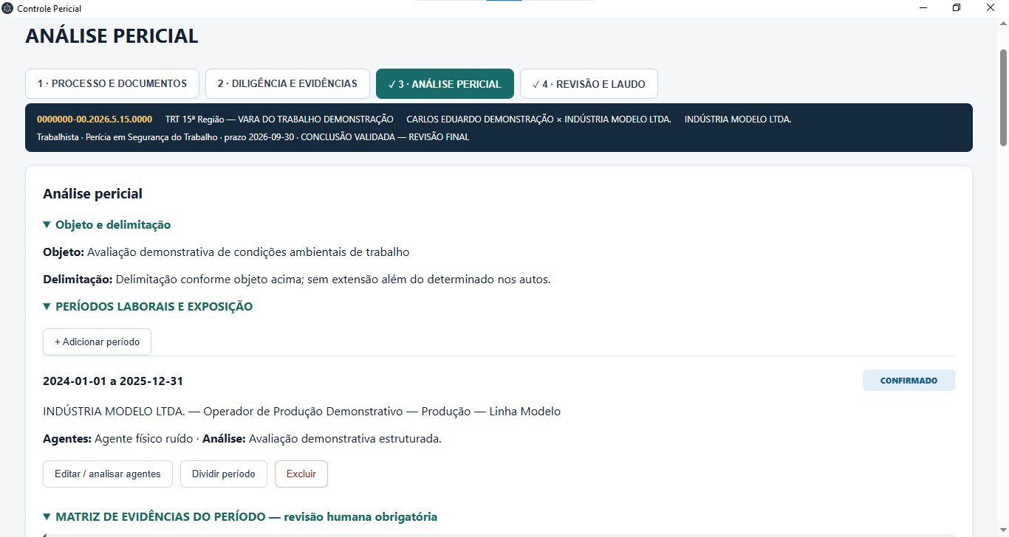The height and width of the screenshot is (537, 1009).
Task: Switch to 2 · Diligência e Evidências tab
Action: pyautogui.click(x=287, y=83)
